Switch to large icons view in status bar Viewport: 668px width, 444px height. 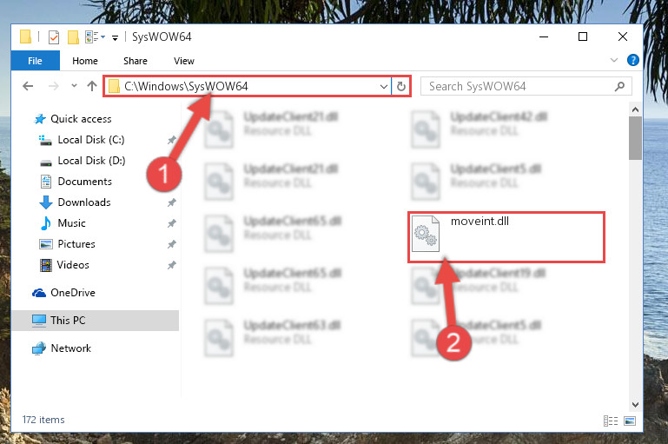coord(629,421)
